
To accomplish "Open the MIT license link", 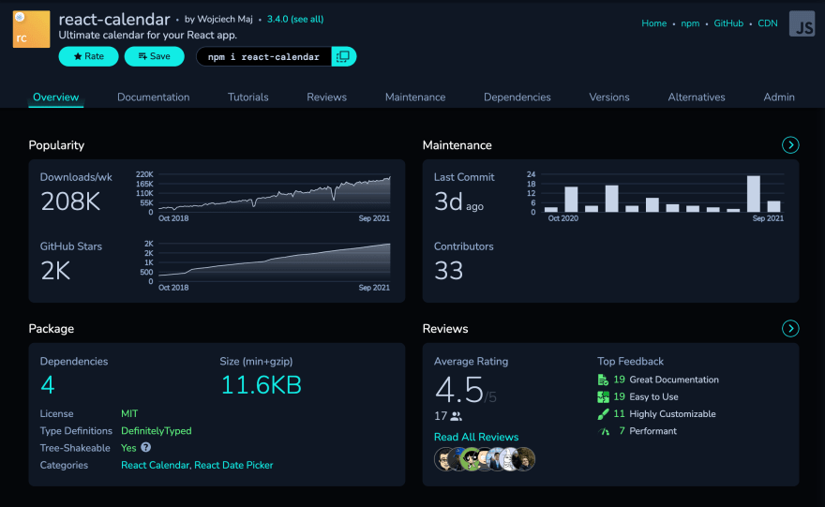I will pyautogui.click(x=129, y=413).
